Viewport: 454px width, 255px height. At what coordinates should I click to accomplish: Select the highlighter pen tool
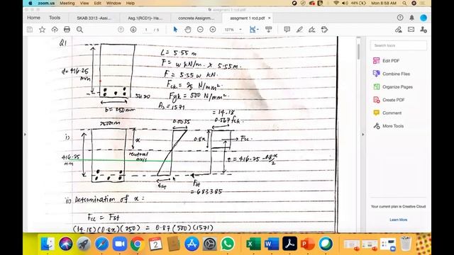pyautogui.click(x=299, y=30)
